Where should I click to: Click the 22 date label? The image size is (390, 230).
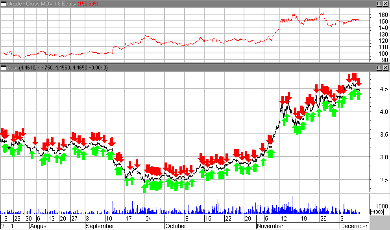[228, 219]
